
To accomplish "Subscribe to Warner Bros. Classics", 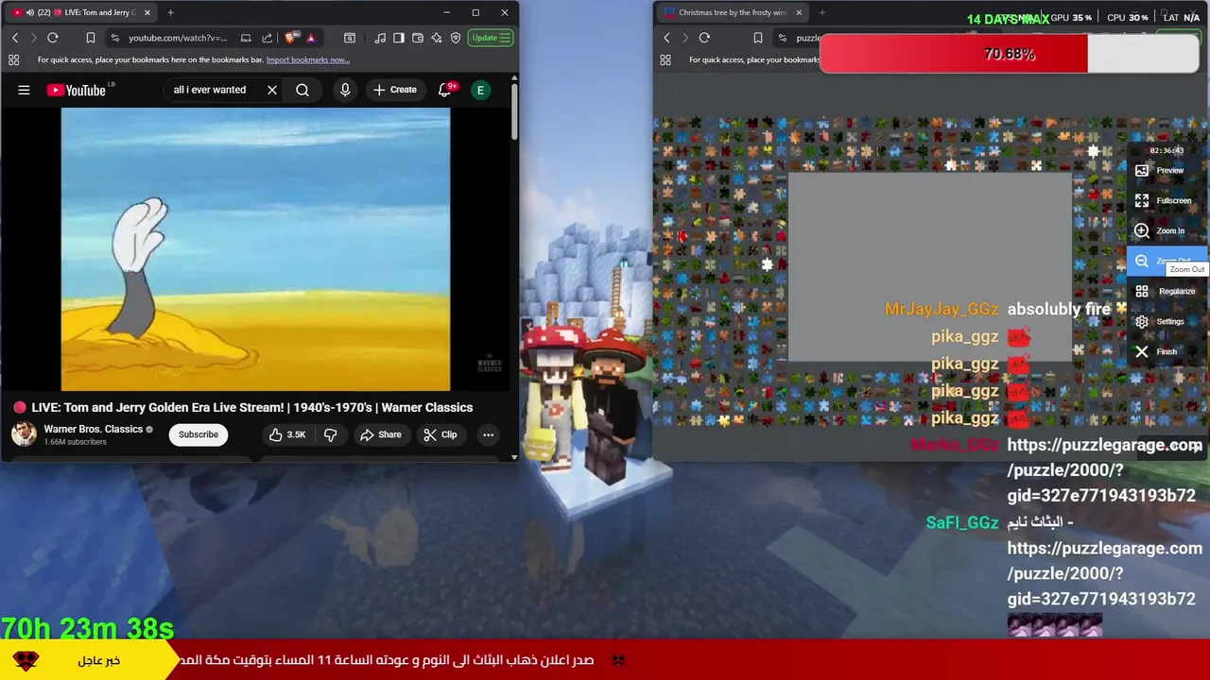I will 199,434.
